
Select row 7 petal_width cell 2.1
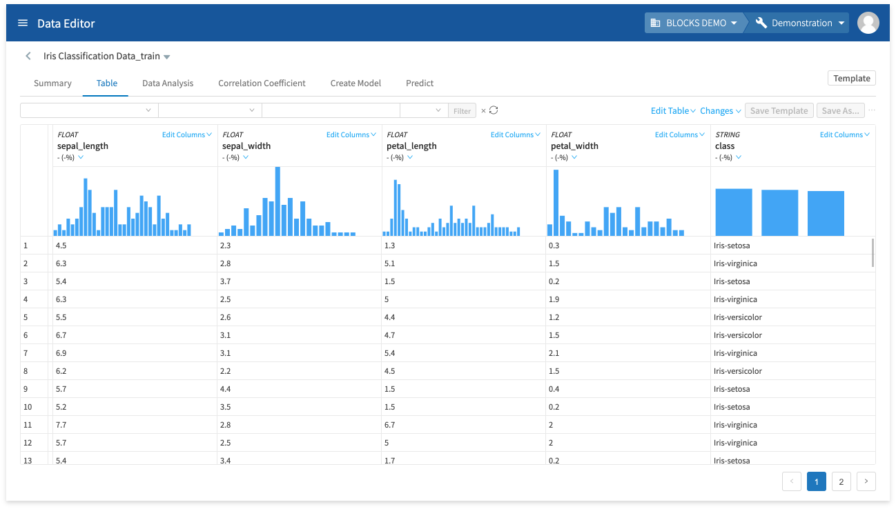pos(628,353)
